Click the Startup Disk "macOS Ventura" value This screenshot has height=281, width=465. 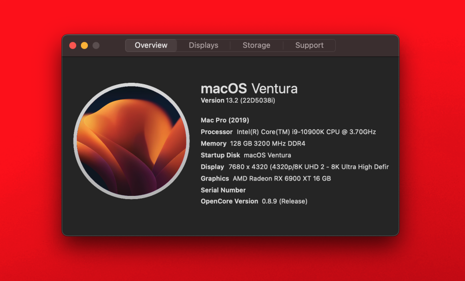tap(267, 155)
